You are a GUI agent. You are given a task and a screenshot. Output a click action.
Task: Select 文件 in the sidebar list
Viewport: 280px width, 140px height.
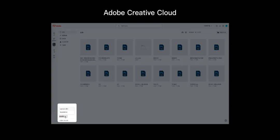pos(63,32)
